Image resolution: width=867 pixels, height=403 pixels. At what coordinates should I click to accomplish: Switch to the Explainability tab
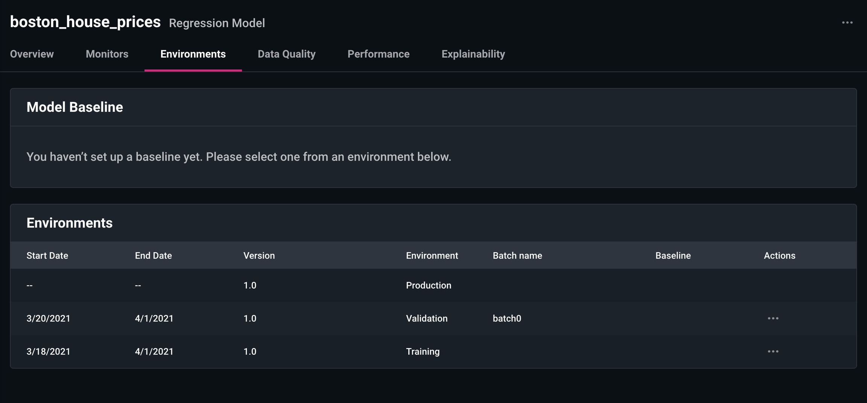pyautogui.click(x=473, y=54)
